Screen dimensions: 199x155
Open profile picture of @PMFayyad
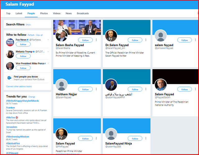62,134
